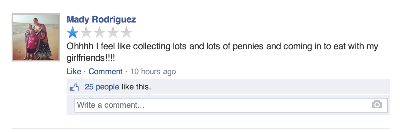The image size is (400, 132).
Task: Select the fifth and last rating star
Action: point(126,32)
